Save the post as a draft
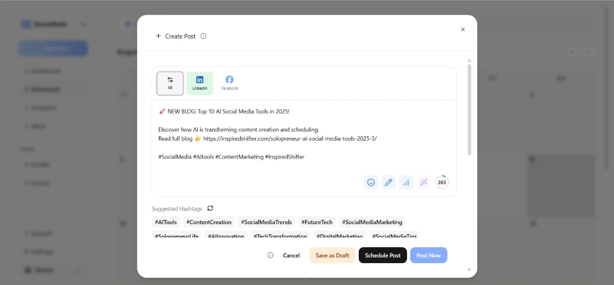Image resolution: width=614 pixels, height=285 pixels. tap(332, 255)
